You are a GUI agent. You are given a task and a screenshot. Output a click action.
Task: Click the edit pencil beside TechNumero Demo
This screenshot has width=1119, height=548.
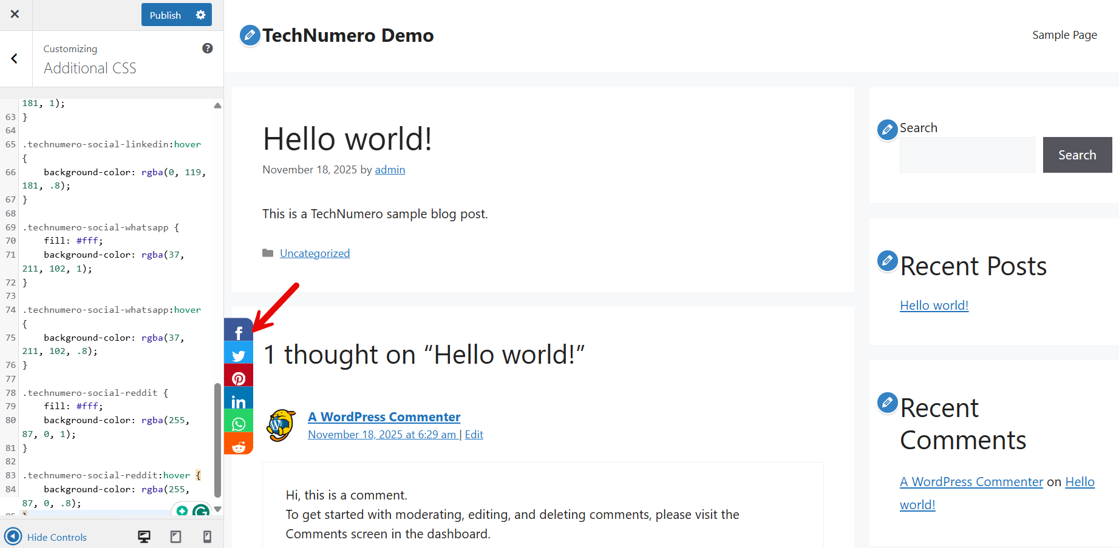[250, 35]
